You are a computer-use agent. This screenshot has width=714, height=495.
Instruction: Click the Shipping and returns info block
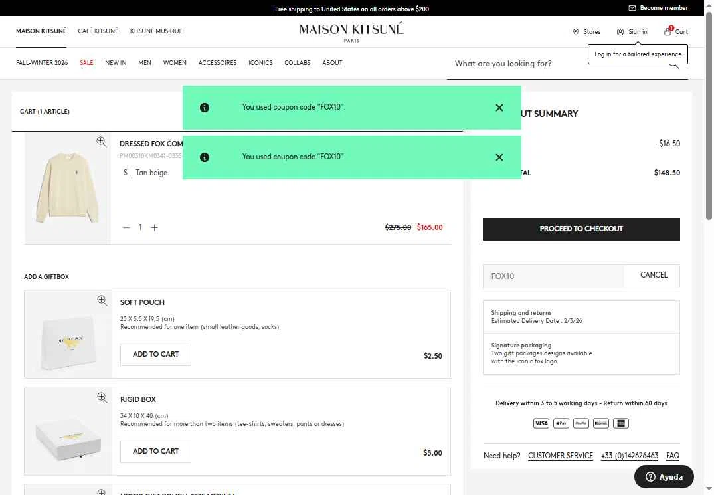(581, 317)
